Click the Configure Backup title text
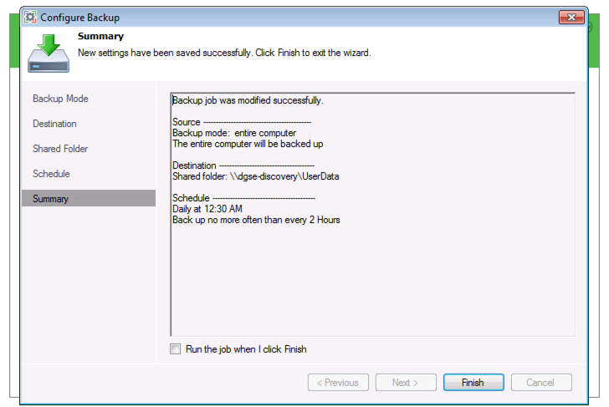The height and width of the screenshot is (407, 609). pyautogui.click(x=80, y=18)
